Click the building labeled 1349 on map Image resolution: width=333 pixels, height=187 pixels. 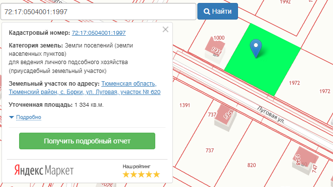pos(225,118)
